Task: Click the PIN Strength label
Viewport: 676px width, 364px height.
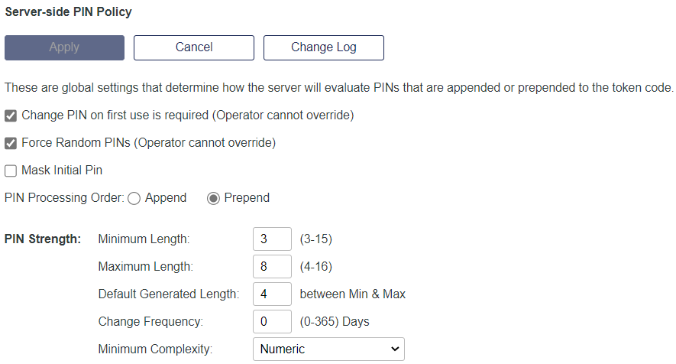Action: coord(43,239)
